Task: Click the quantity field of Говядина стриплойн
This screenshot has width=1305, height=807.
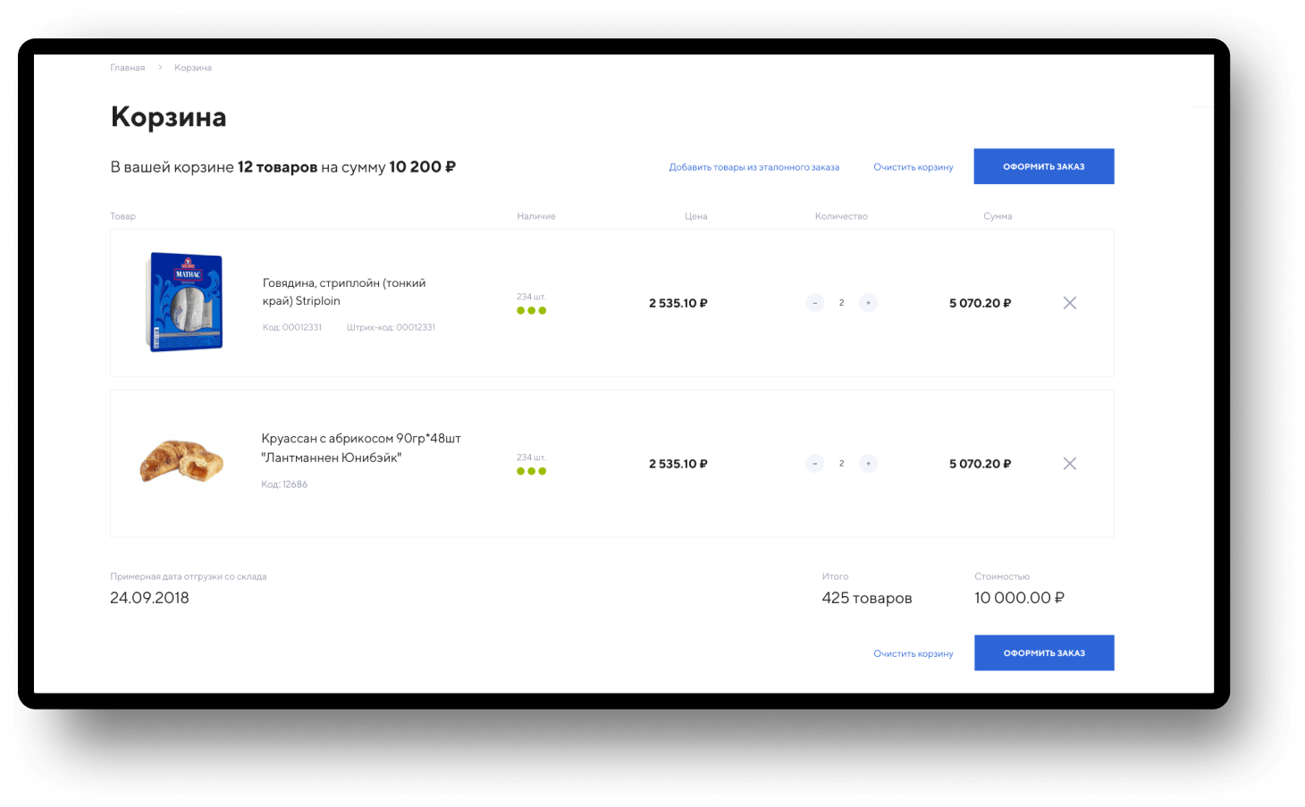Action: pos(841,303)
